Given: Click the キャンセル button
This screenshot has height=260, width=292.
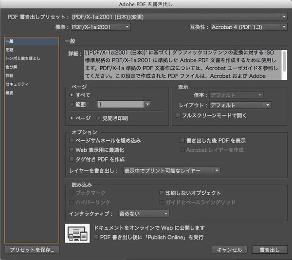Looking at the screenshot, I should click(x=229, y=250).
